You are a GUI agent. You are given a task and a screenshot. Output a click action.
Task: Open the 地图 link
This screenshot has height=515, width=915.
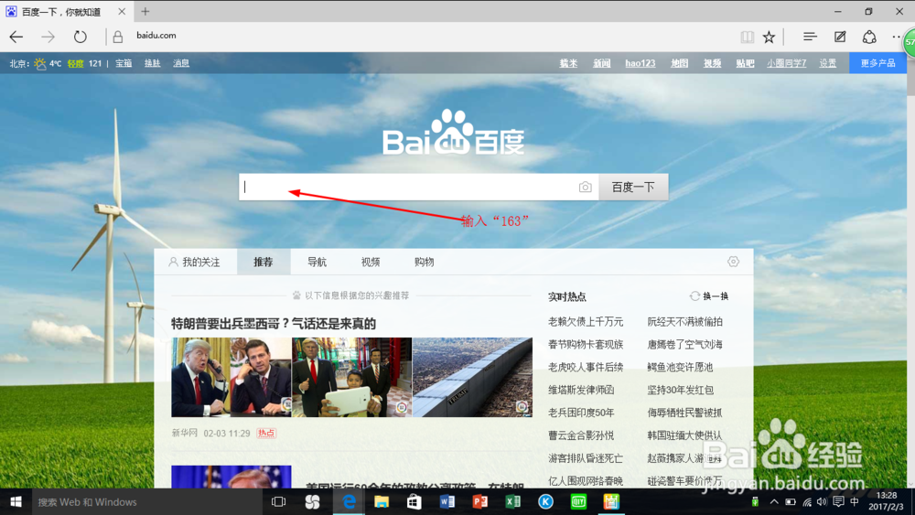pyautogui.click(x=679, y=63)
